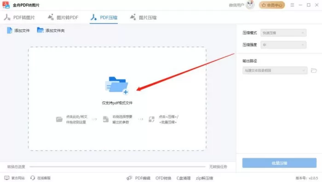This screenshot has height=182, width=322.
Task: Click the 添加文件夹 button
Action: point(51,30)
